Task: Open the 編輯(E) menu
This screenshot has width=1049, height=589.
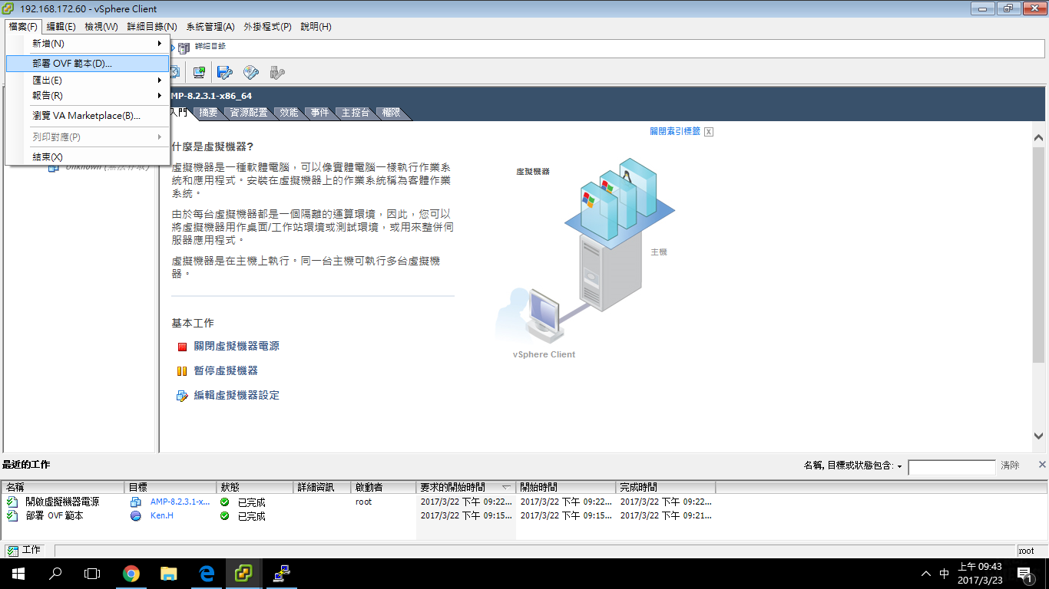Action: click(x=61, y=27)
